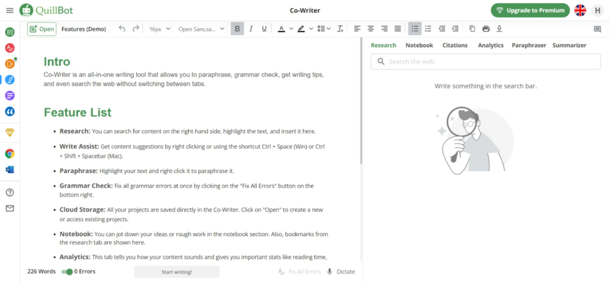Image resolution: width=610 pixels, height=283 pixels.
Task: Download the document
Action: tap(500, 29)
